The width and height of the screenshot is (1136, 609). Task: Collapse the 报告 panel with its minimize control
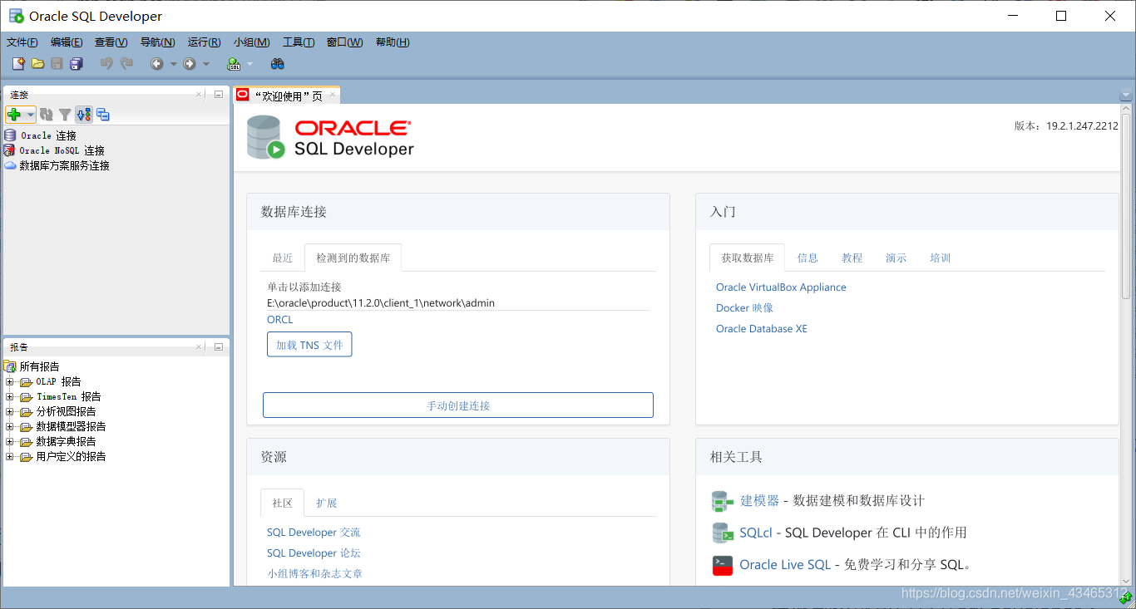[x=218, y=346]
